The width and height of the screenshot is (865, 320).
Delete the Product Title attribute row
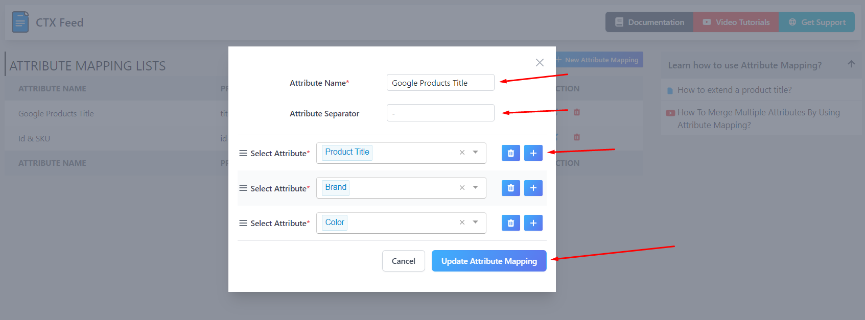(510, 153)
